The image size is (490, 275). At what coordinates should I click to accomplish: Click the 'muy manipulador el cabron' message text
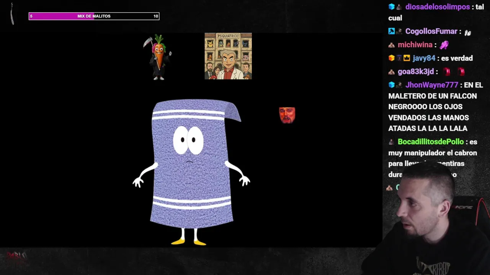pos(433,153)
